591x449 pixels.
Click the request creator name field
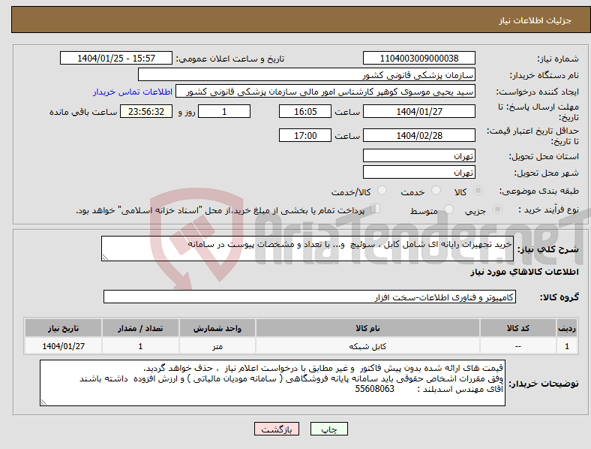[325, 92]
